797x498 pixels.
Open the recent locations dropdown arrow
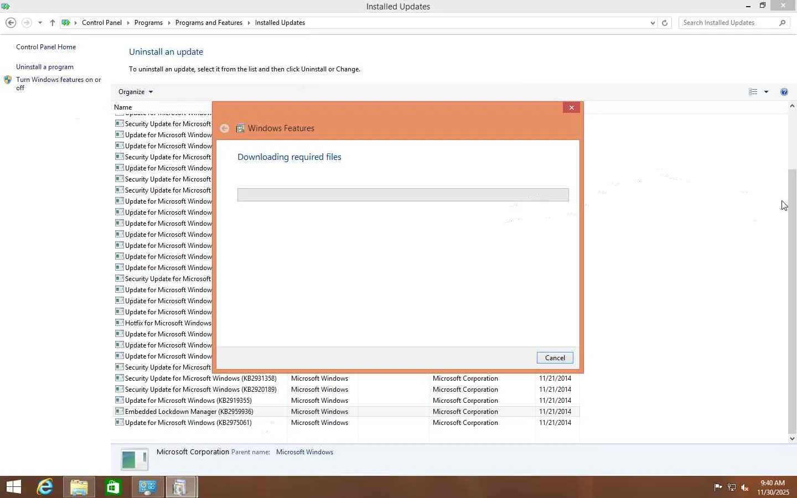(40, 23)
